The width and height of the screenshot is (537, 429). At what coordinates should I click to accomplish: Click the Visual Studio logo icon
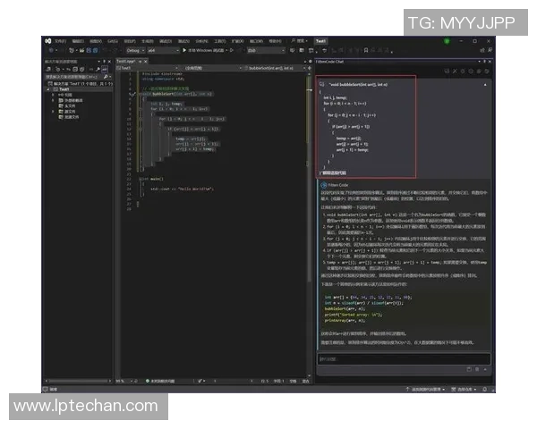pos(48,41)
